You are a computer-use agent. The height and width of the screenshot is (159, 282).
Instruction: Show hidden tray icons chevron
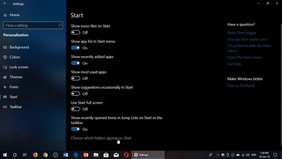[x=218, y=155]
